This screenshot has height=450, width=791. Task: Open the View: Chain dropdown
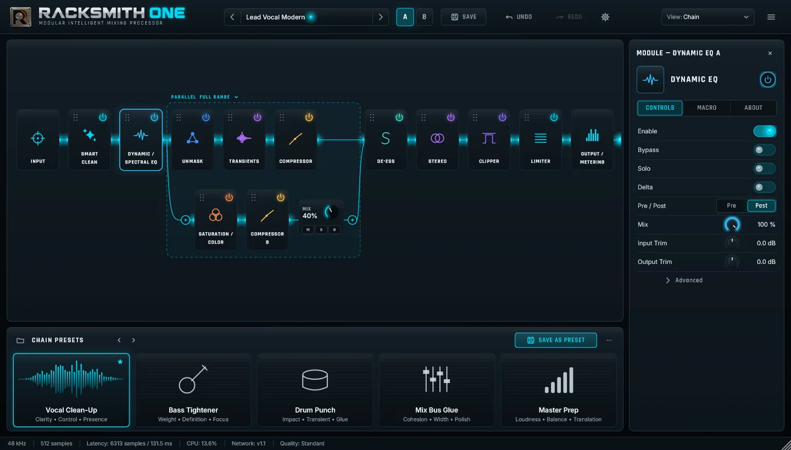708,17
